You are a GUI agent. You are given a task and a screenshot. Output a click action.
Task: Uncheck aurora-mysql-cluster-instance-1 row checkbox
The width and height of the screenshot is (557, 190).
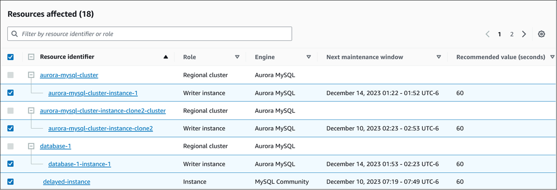[x=11, y=93]
